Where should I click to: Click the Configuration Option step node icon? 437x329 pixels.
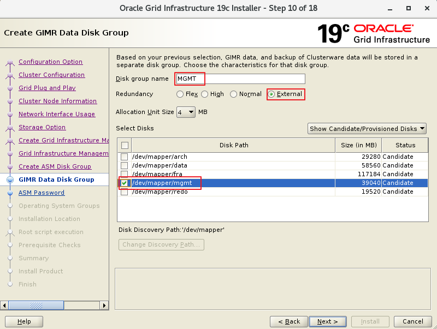[x=10, y=62]
